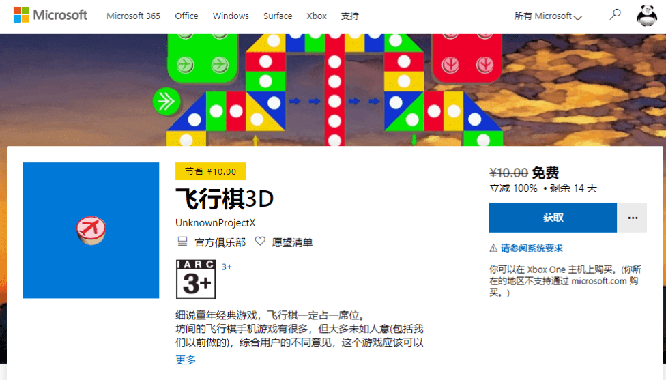
Task: Click the panda account avatar
Action: coord(646,15)
